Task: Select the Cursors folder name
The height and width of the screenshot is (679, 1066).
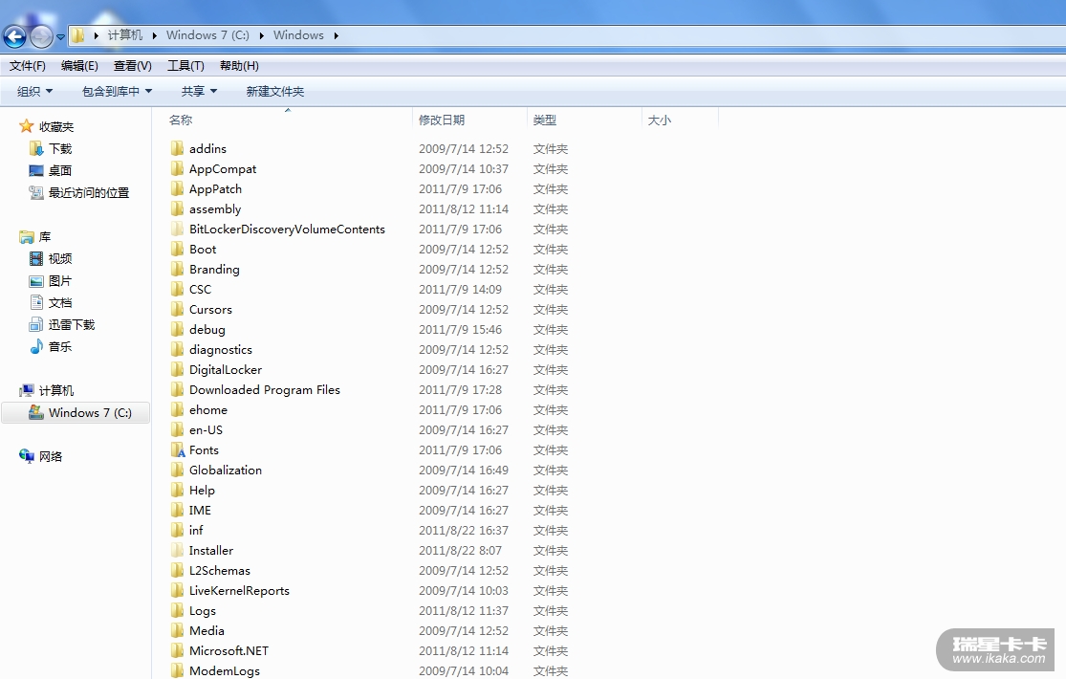Action: click(210, 309)
